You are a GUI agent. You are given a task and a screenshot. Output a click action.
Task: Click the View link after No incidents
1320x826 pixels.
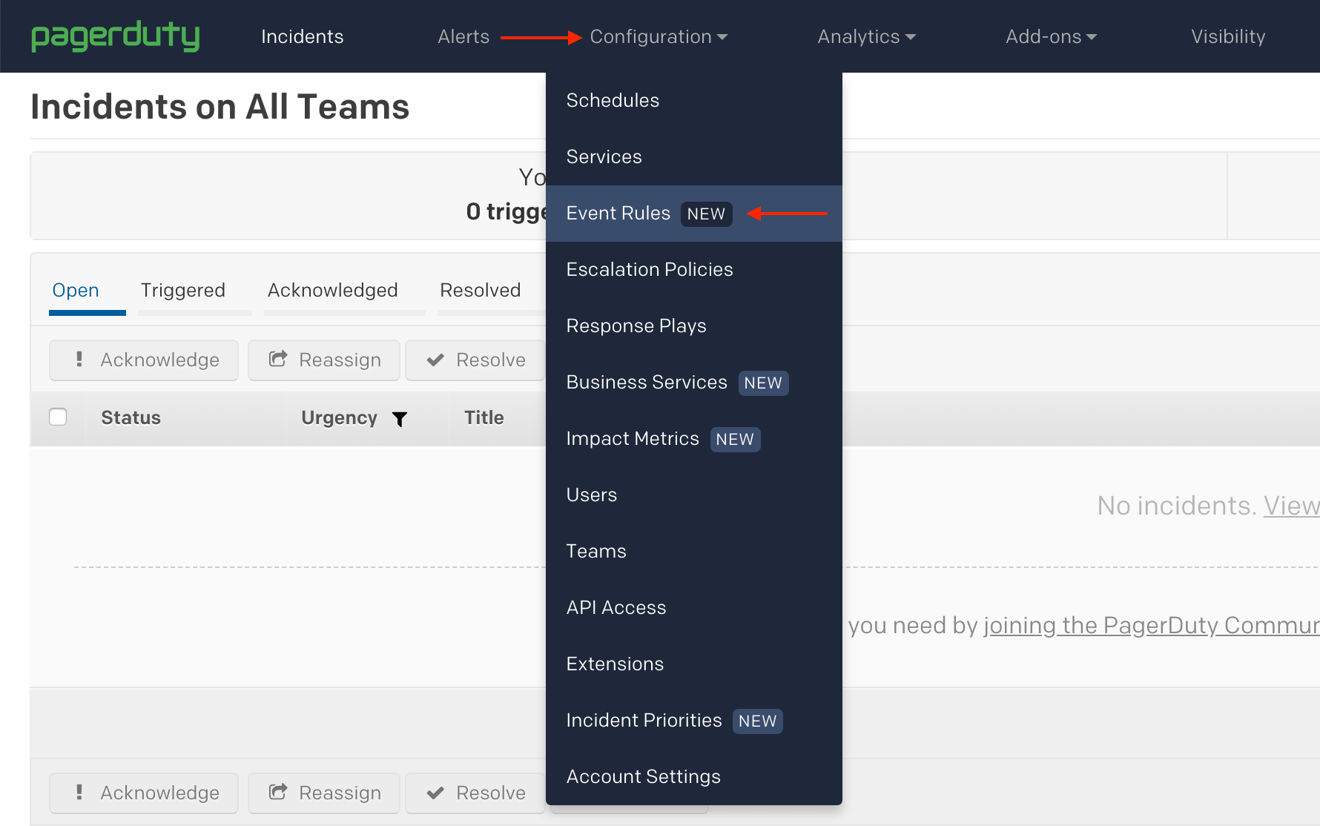click(1293, 505)
